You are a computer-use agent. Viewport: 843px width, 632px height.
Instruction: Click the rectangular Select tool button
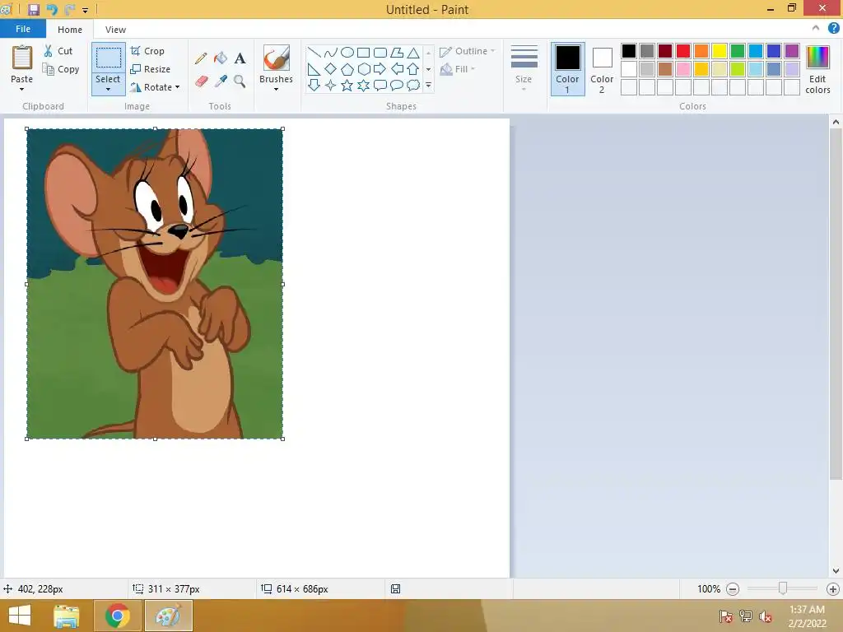click(x=108, y=58)
